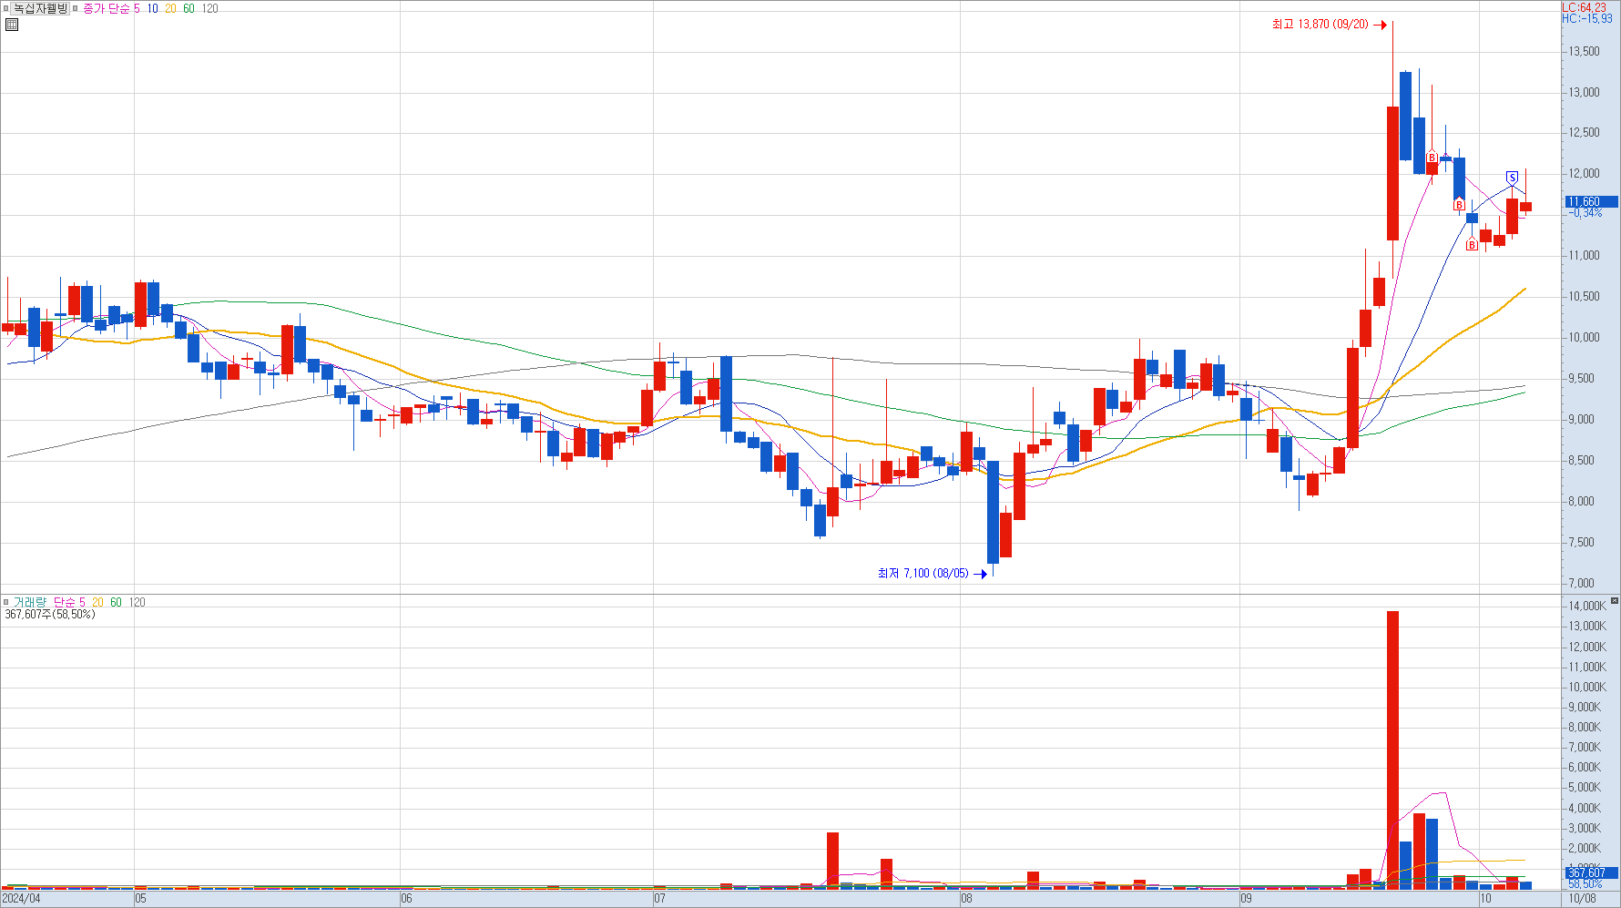Click the square handle before 녹십자웰빙
The image size is (1621, 908).
5,8
